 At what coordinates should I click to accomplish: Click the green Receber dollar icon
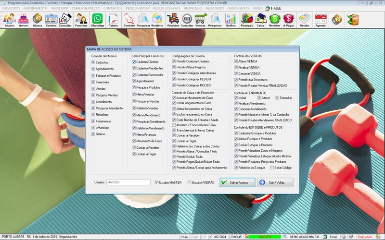pyautogui.click(x=274, y=20)
